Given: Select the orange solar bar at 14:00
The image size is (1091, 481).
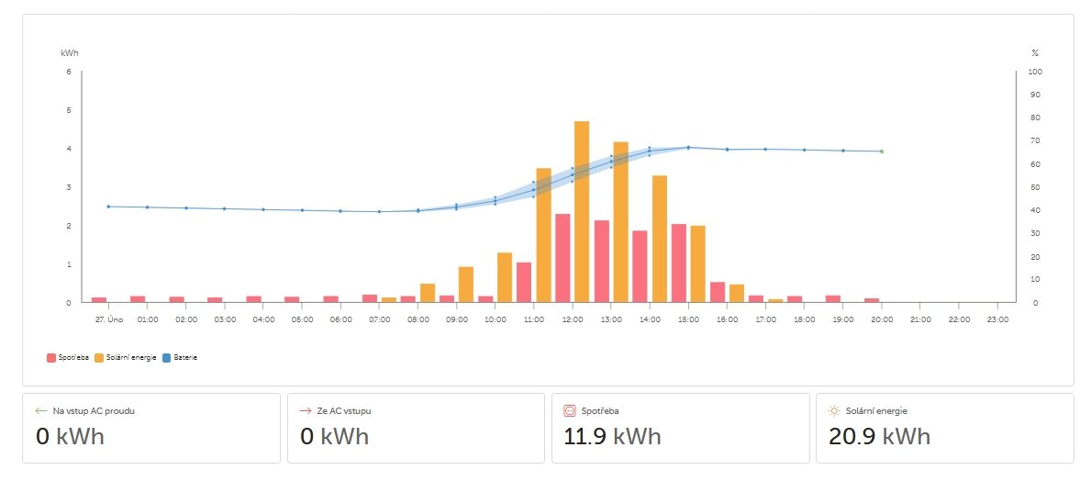Looking at the screenshot, I should (660, 239).
